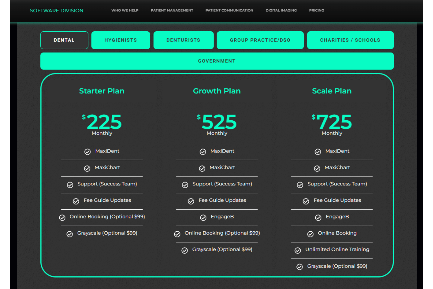Click Unlimited Online Training check icon
Viewport: 433px width, 289px height.
298,250
